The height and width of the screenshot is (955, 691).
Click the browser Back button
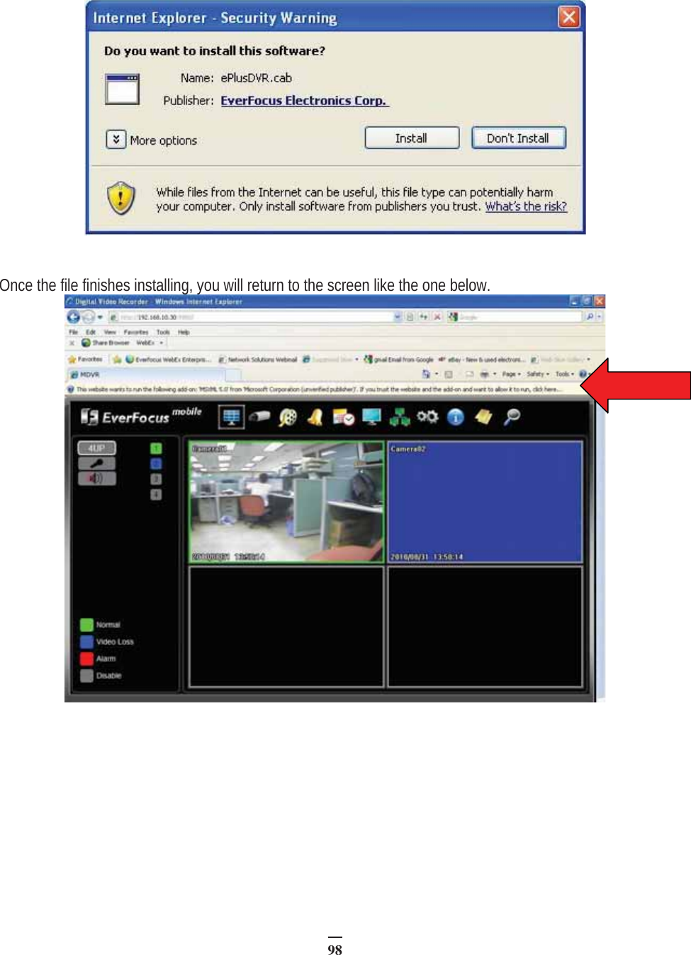[x=74, y=317]
